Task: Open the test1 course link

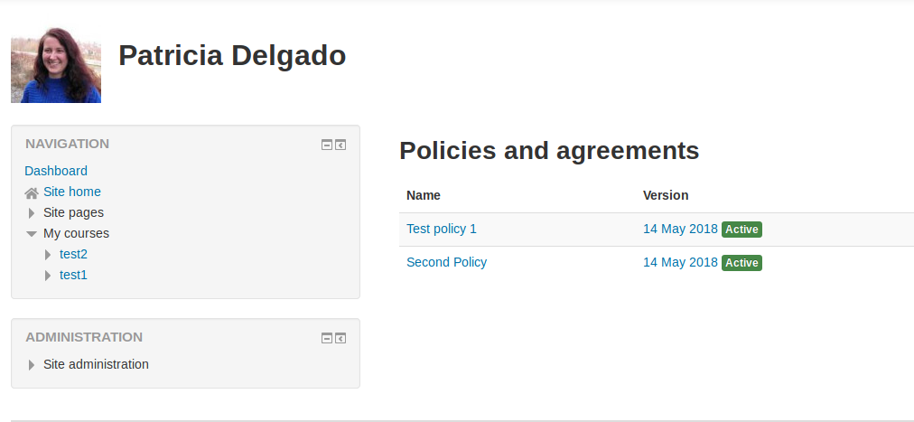Action: 73,275
